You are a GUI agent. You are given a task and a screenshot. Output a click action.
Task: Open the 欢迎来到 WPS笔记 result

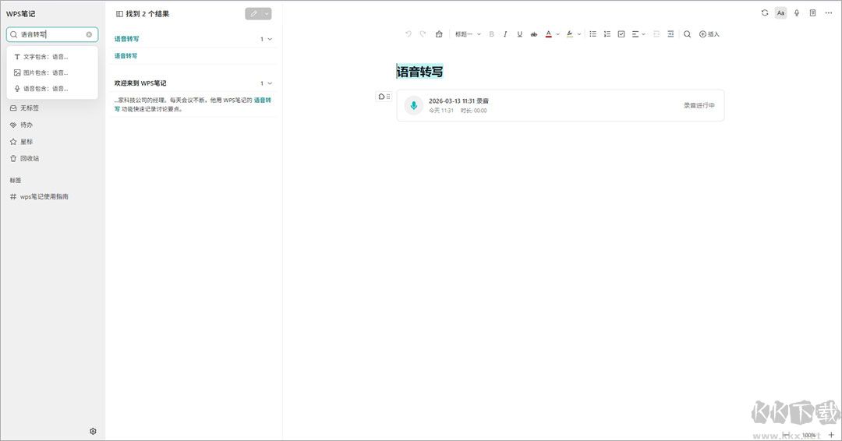pos(140,83)
